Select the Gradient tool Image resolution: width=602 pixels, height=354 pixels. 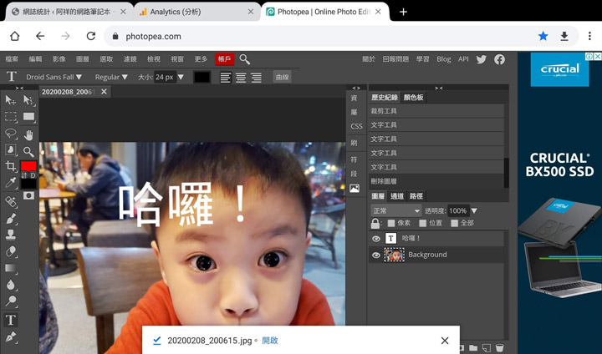(x=10, y=268)
